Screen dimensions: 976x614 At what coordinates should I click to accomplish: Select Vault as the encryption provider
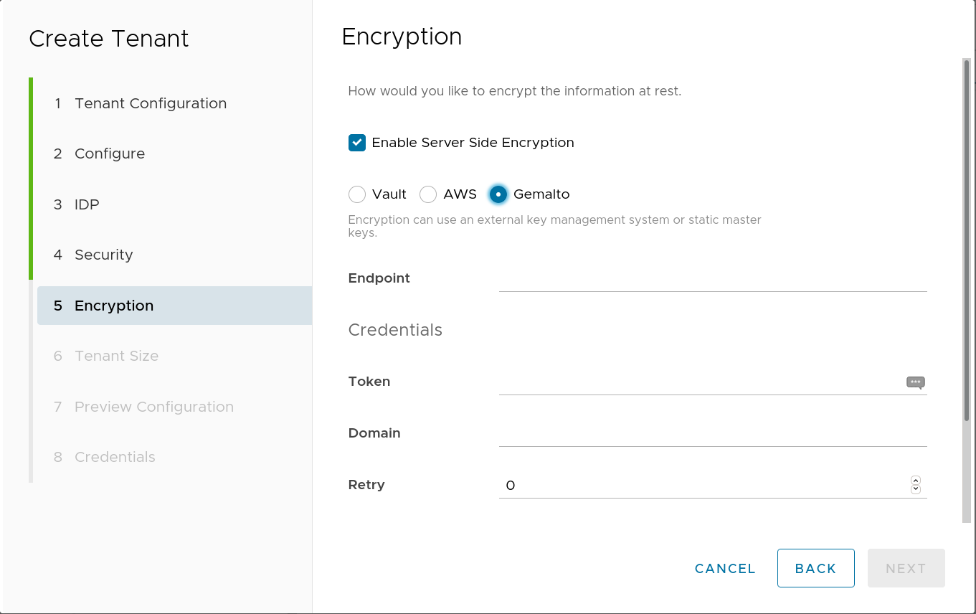coord(356,194)
